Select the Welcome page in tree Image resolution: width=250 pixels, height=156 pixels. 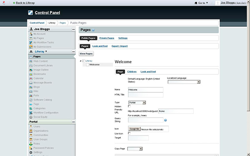point(95,64)
